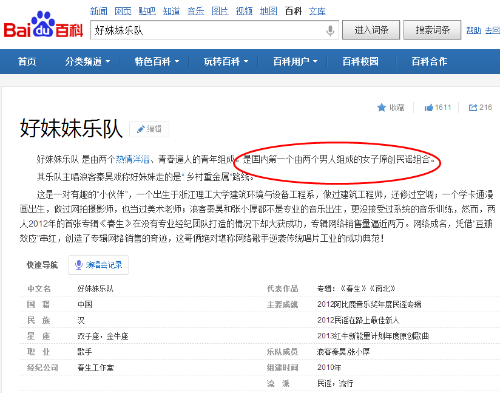Expand the 分类频道 dropdown menu
The height and width of the screenshot is (393, 500).
(83, 61)
